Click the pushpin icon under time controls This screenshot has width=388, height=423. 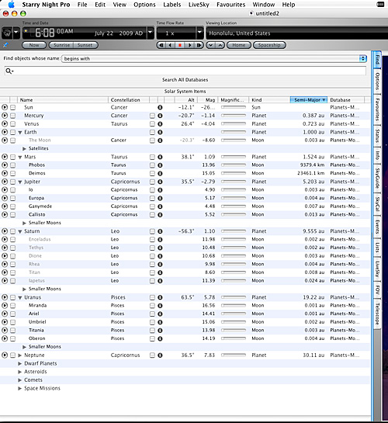5,45
